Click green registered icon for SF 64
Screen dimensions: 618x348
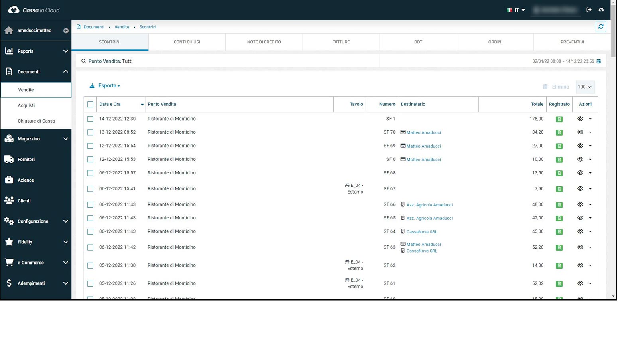pyautogui.click(x=559, y=232)
